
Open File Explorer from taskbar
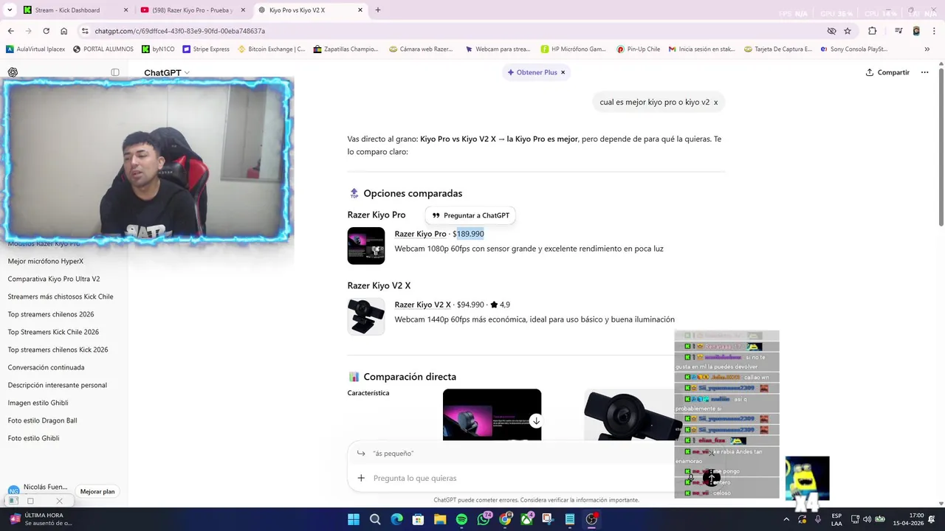coord(440,519)
